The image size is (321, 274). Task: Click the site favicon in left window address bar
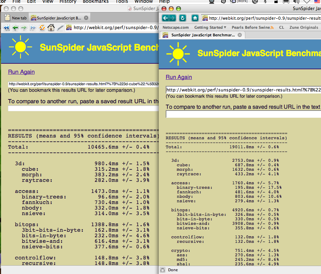coord(69,27)
